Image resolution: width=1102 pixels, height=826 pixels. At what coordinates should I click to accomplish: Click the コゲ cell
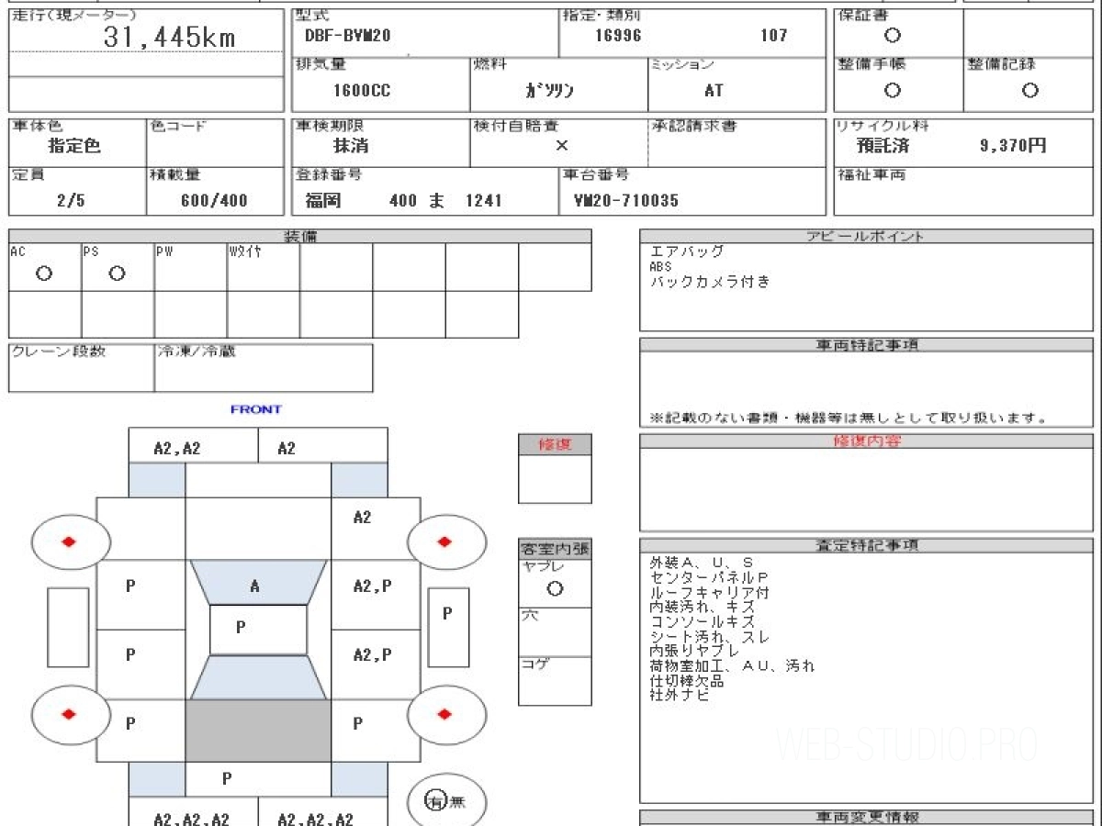coord(555,681)
